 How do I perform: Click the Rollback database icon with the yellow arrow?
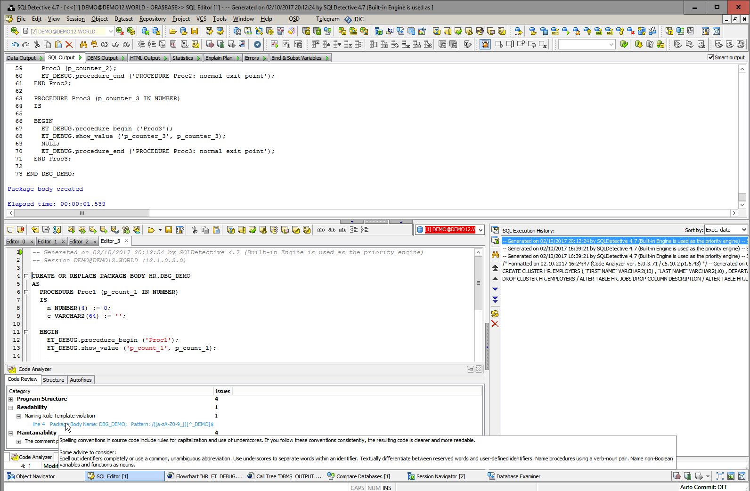click(156, 32)
